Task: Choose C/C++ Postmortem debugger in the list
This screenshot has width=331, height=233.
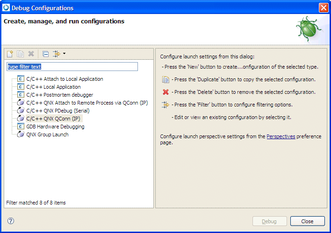Action: [x=59, y=95]
